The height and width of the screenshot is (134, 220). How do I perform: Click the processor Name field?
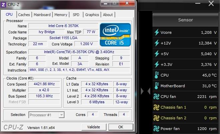tap(63, 26)
